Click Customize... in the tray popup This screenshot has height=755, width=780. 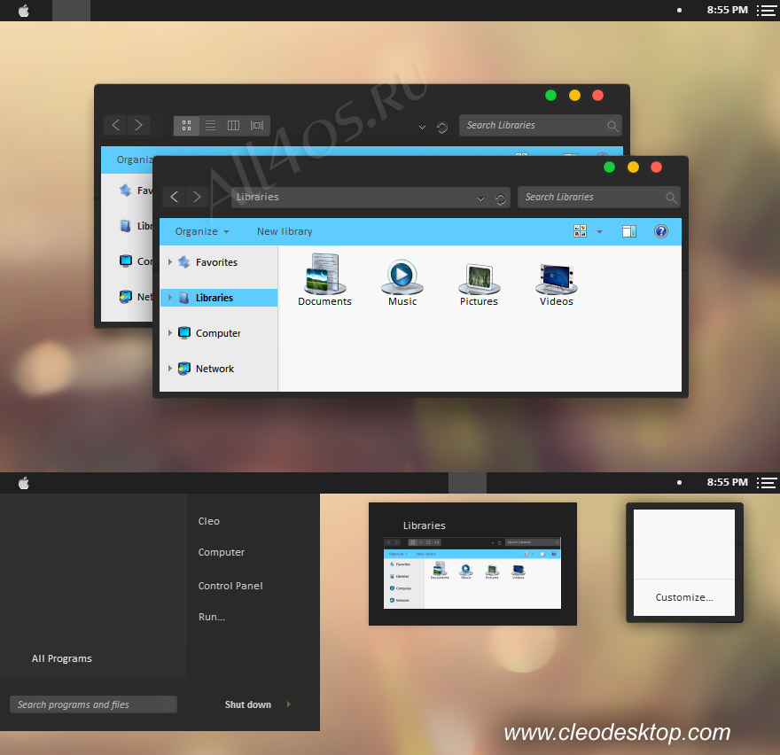point(684,597)
